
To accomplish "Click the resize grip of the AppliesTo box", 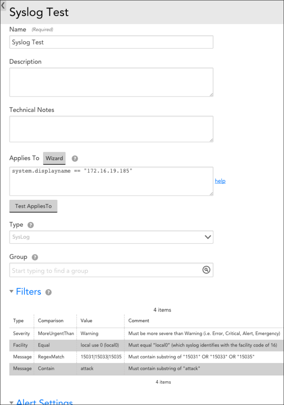I will [211, 194].
